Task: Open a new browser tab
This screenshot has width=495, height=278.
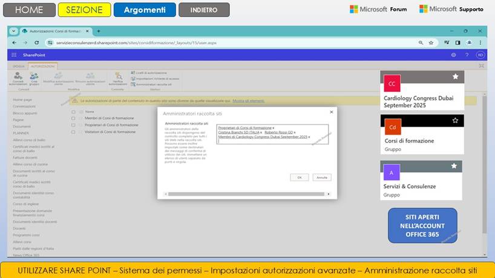Action: (x=99, y=31)
